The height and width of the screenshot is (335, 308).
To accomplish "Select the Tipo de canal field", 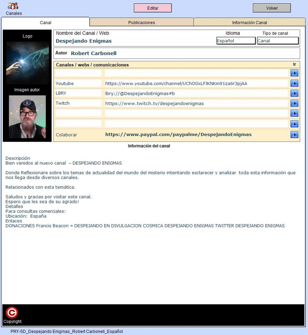I will (x=277, y=41).
